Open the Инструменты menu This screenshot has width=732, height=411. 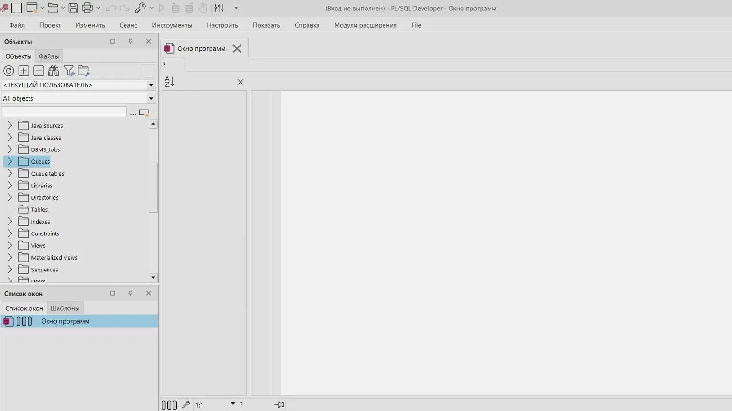tap(172, 25)
